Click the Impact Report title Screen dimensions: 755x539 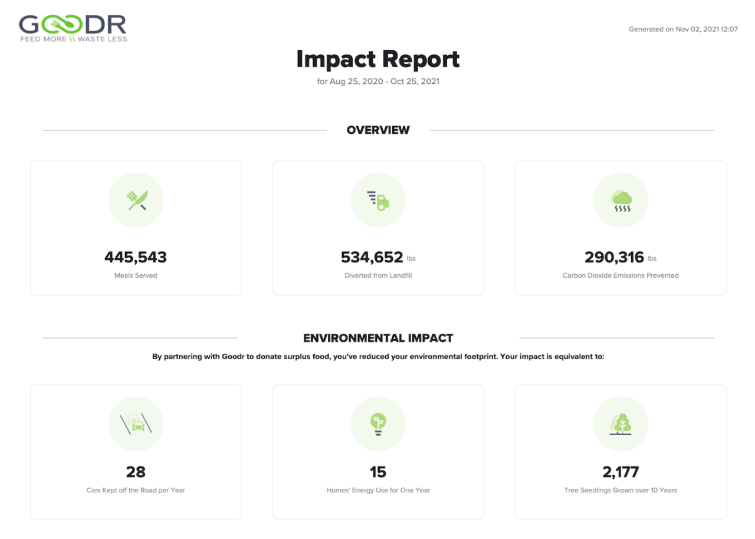pyautogui.click(x=378, y=59)
